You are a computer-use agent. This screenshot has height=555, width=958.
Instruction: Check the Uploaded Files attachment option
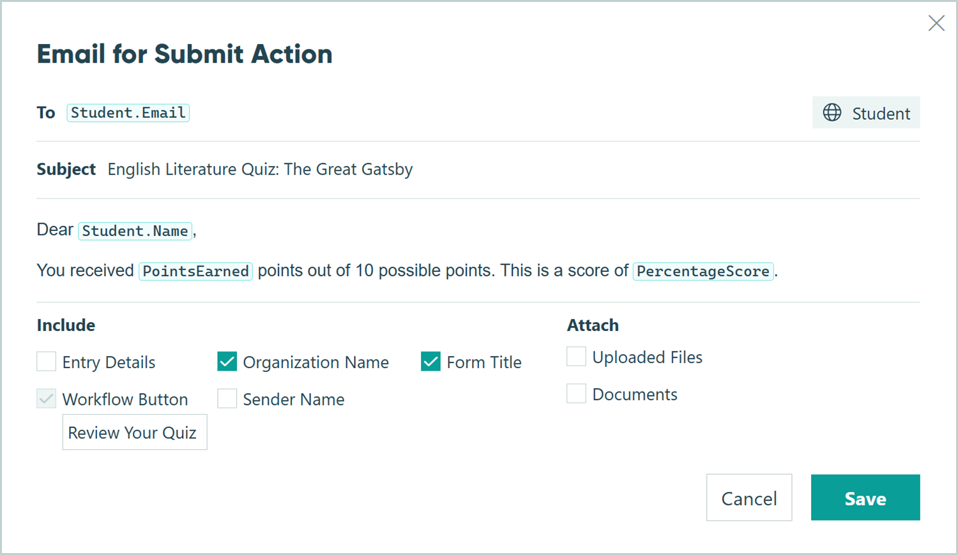click(576, 356)
